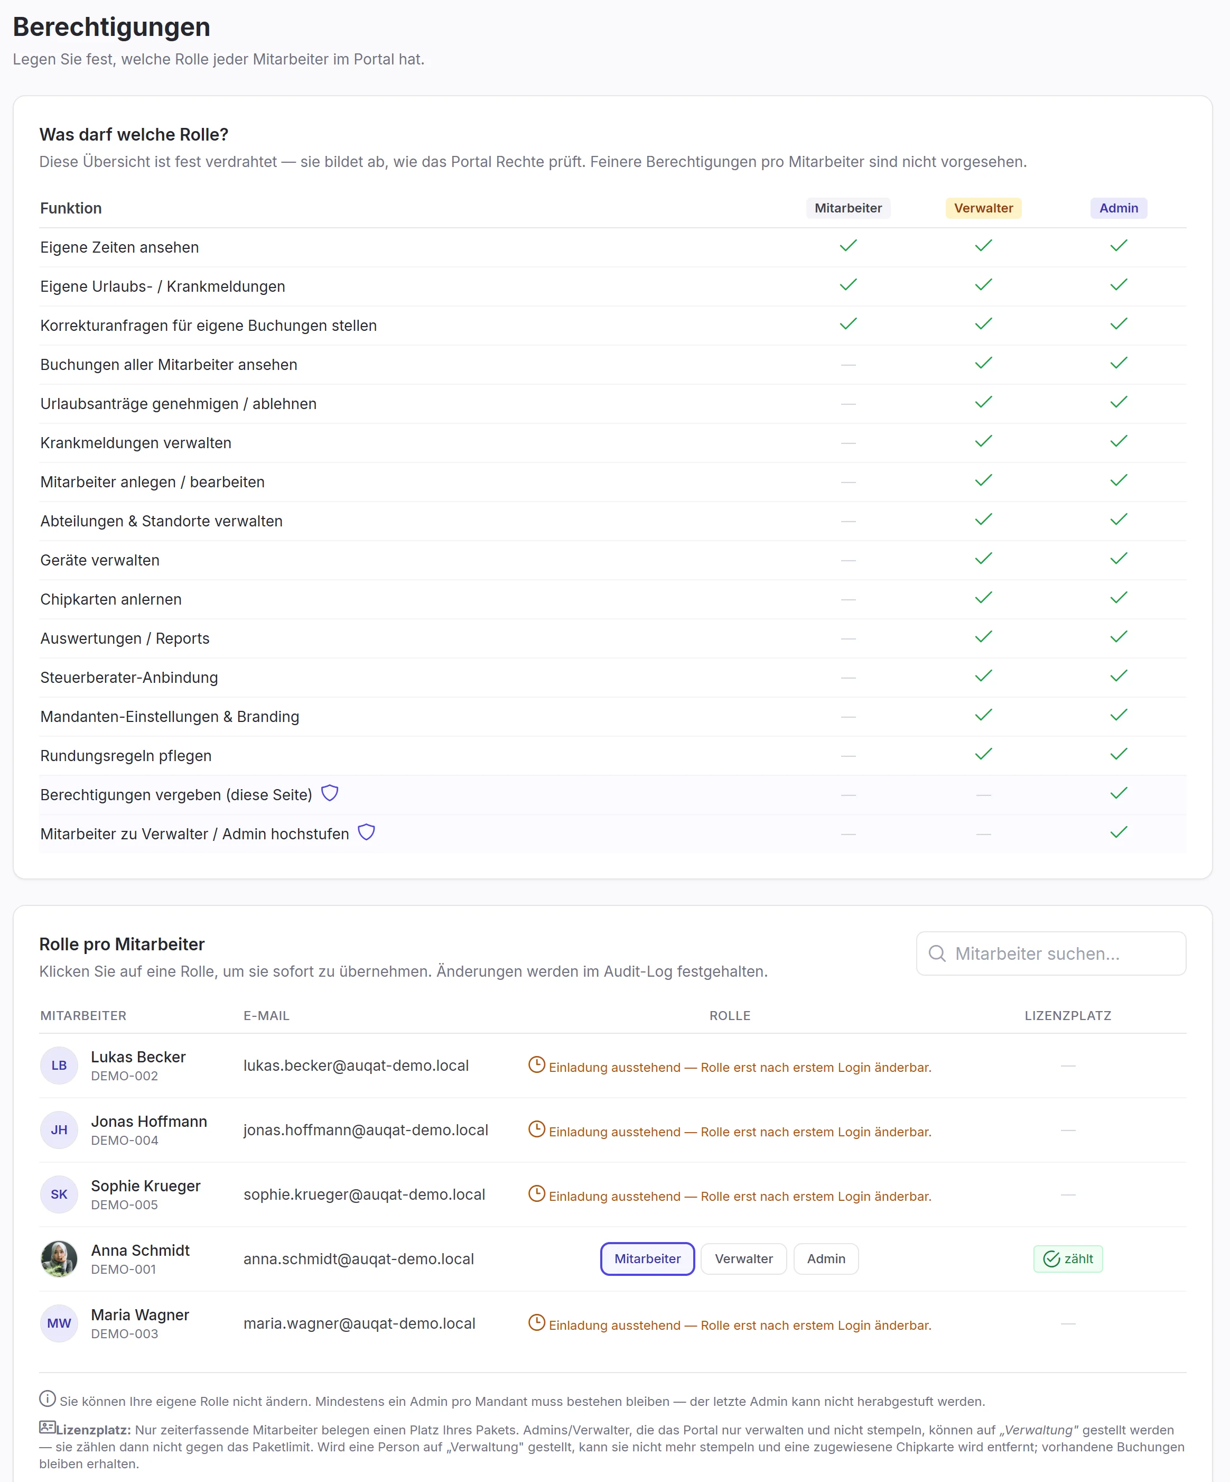Click the Verwalter column badge in the header
Viewport: 1230px width, 1482px height.
coord(983,208)
